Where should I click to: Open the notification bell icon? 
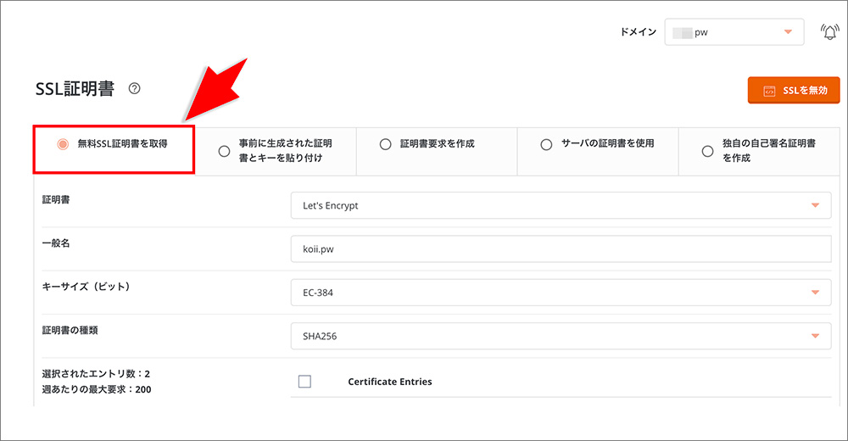coord(829,32)
